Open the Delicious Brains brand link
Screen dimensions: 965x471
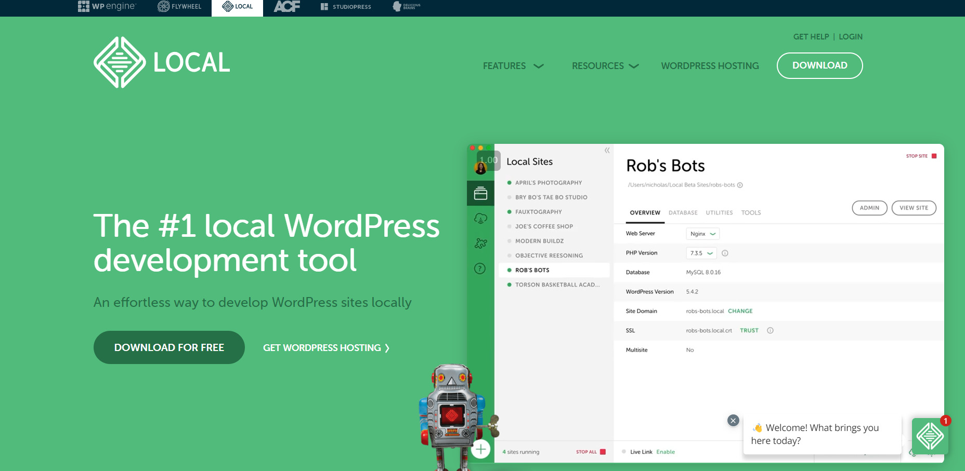(x=407, y=6)
